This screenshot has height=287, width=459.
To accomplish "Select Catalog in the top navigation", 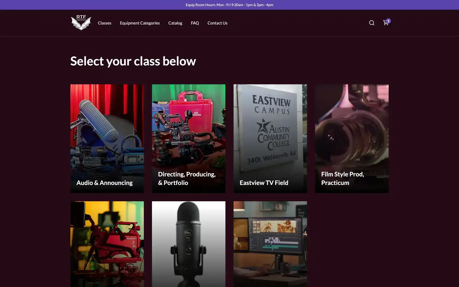I will [175, 23].
